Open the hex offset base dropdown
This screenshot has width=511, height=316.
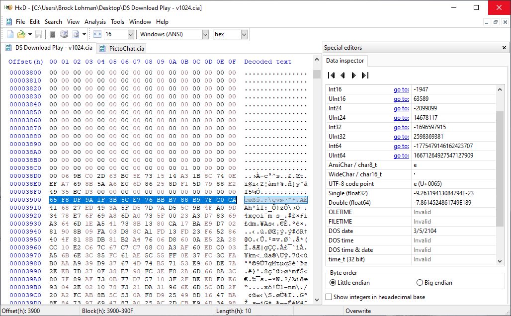point(244,34)
